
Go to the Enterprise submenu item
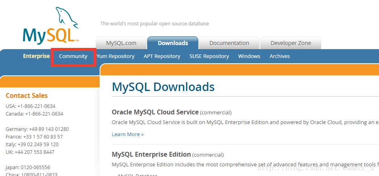click(x=37, y=56)
